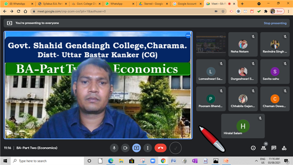Click the present screen button
The image size is (293, 165).
coord(136,148)
